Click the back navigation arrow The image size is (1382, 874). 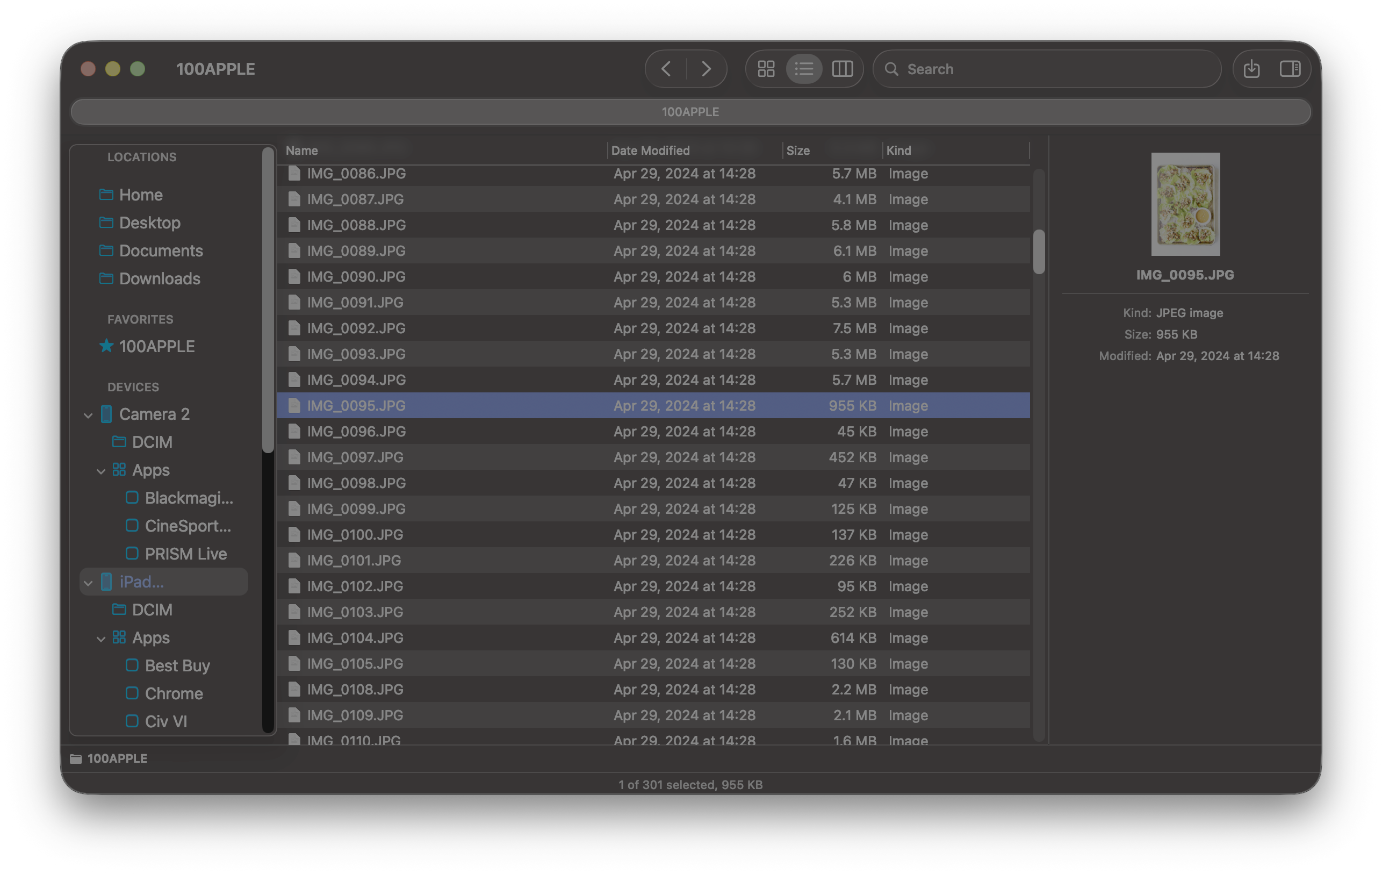click(666, 68)
